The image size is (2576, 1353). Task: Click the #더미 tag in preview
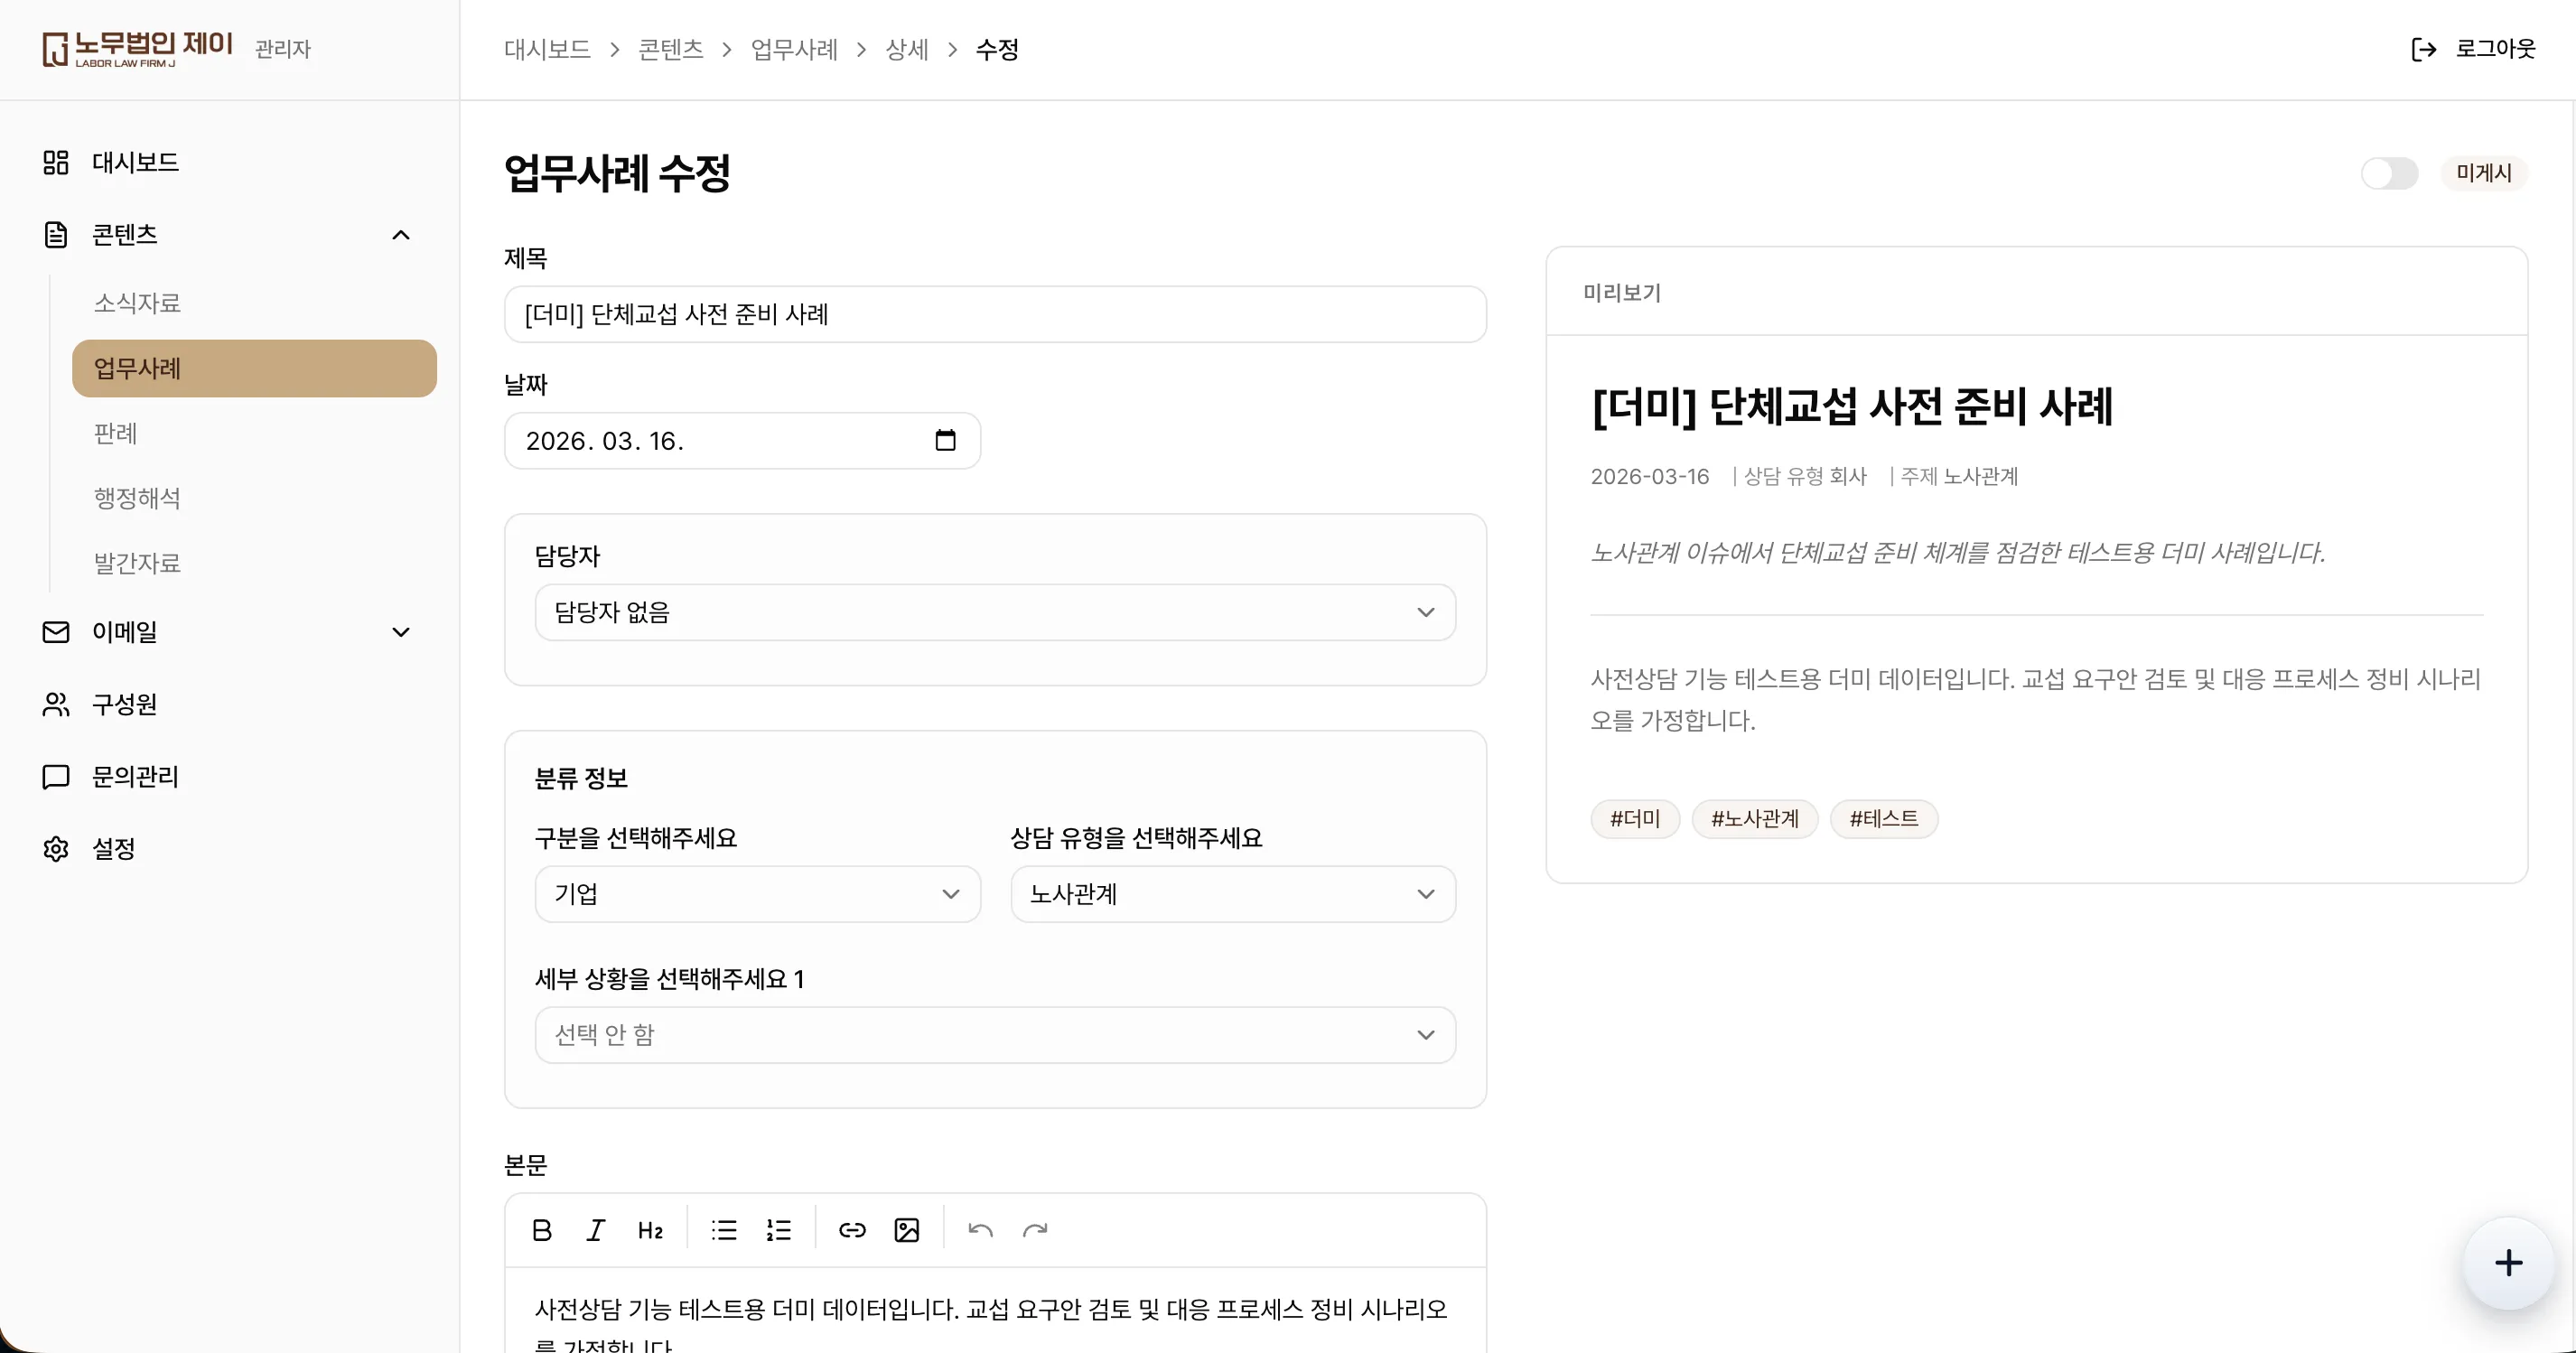(x=1635, y=819)
